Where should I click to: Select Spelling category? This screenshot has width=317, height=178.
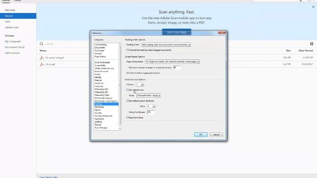point(98,122)
